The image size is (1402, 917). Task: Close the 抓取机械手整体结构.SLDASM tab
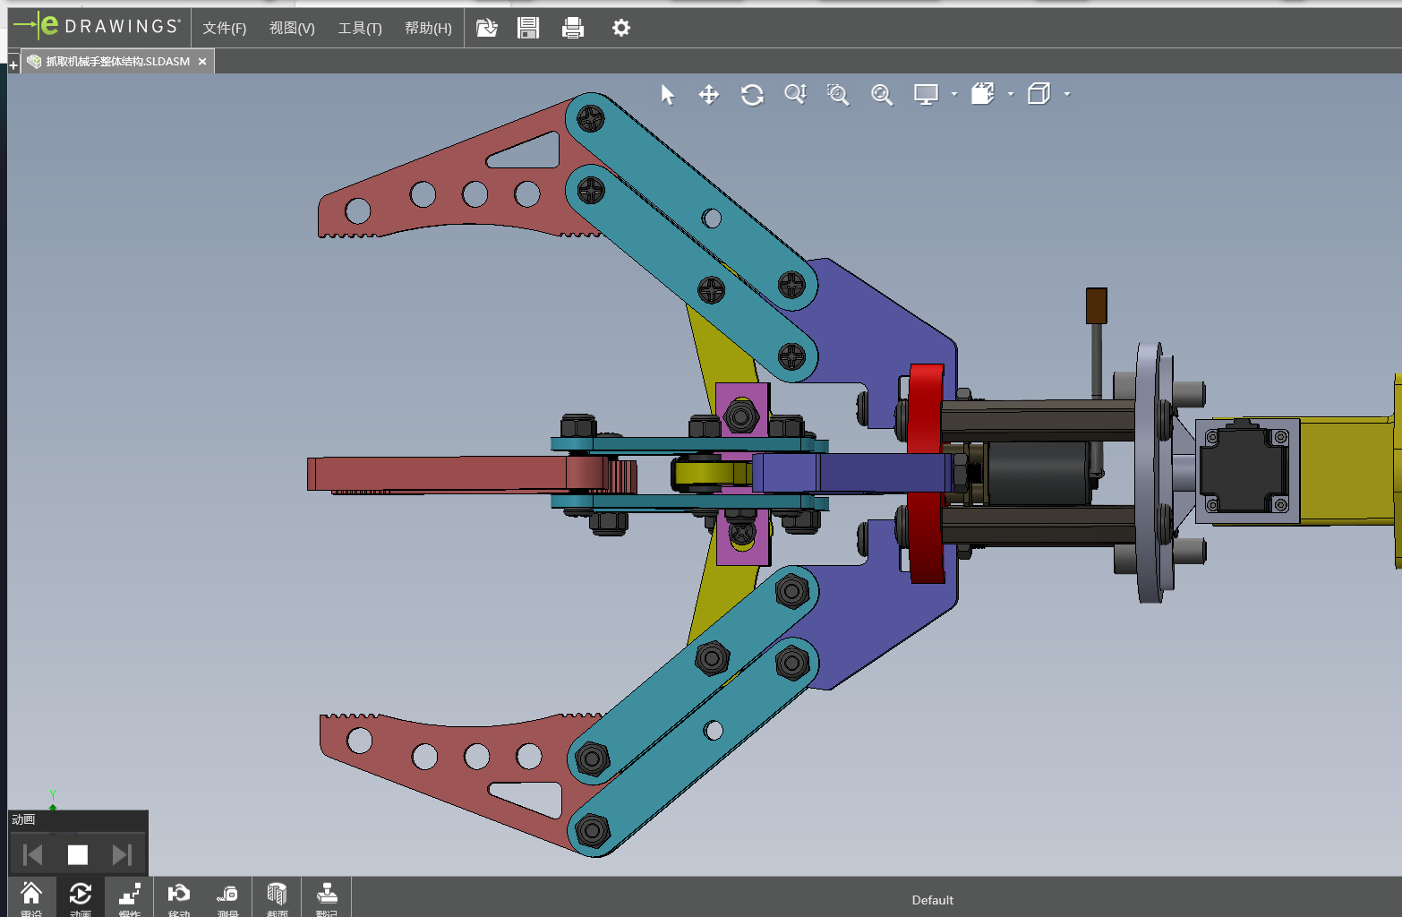click(x=202, y=62)
